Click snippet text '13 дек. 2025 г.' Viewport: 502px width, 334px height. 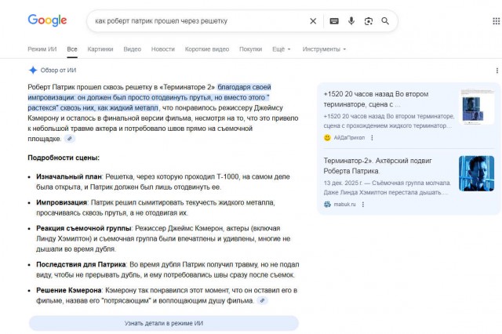coord(343,183)
